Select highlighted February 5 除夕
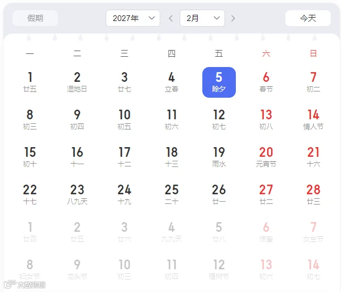Viewport: 341px width, 292px height. coord(219,82)
